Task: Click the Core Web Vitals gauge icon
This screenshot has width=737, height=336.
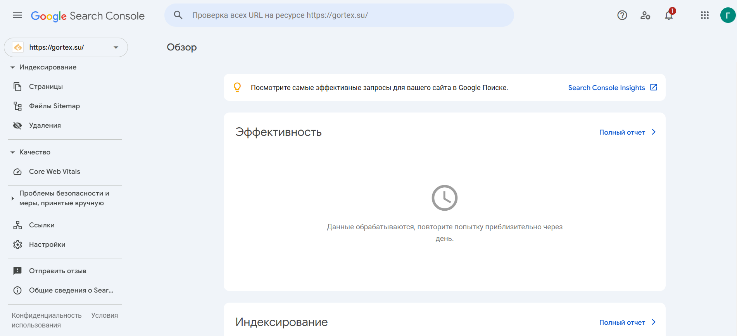Action: [x=17, y=171]
